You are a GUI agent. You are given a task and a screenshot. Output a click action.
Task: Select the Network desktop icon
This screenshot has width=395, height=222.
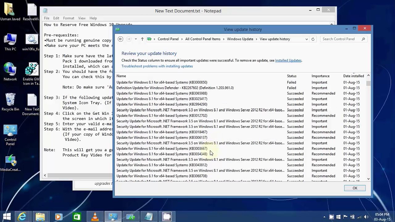tap(10, 72)
